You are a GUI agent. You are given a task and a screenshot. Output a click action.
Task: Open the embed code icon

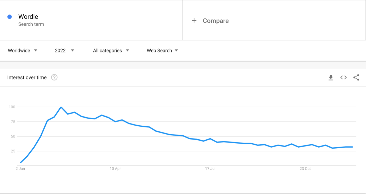pos(343,77)
